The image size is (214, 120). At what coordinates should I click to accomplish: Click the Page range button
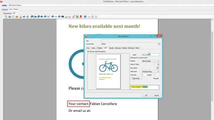pyautogui.click(x=136, y=78)
